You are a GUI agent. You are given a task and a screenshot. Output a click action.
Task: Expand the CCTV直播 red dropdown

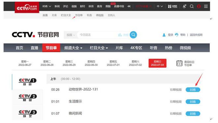point(144,6)
